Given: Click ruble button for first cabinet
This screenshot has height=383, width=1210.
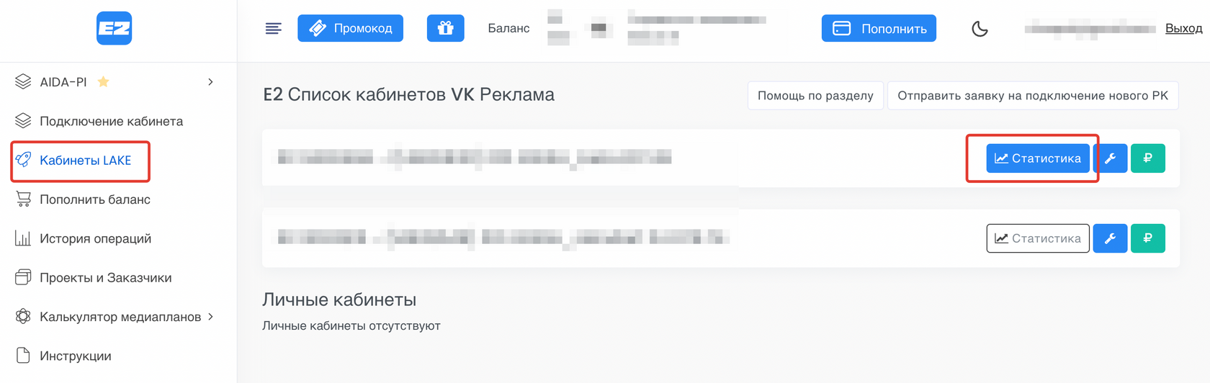Looking at the screenshot, I should pos(1147,158).
